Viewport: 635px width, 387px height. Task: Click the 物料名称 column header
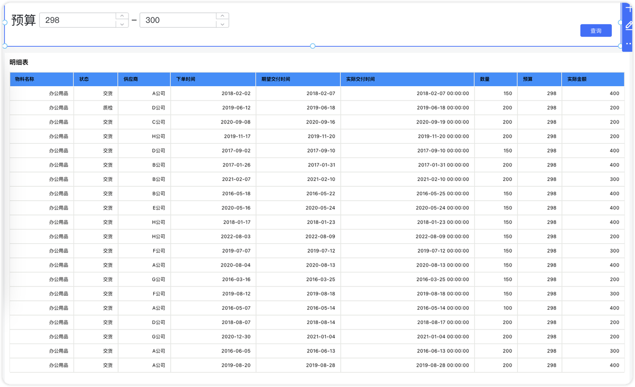click(x=42, y=79)
